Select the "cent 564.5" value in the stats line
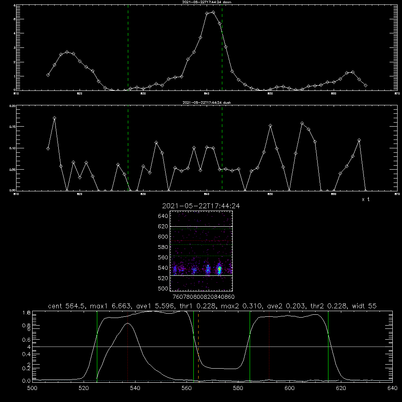Image resolution: width=402 pixels, height=402 pixels. [x=67, y=306]
